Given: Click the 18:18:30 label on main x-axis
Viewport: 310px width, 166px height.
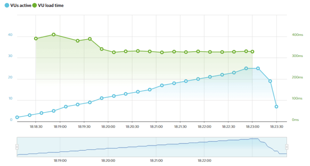Looking at the screenshot, I should pos(36,126).
